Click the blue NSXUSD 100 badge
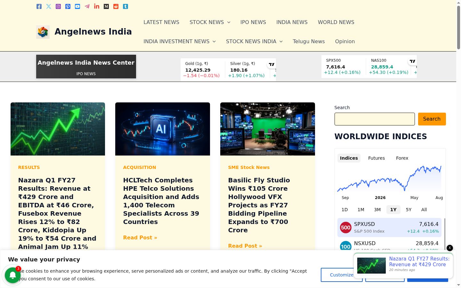 [x=346, y=246]
